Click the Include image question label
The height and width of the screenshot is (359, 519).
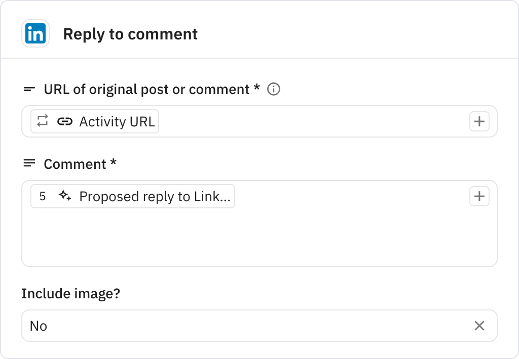[x=71, y=293]
